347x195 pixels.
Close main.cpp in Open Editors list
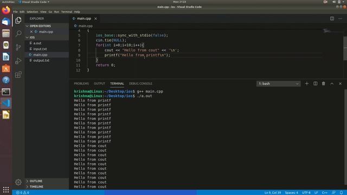click(31, 31)
